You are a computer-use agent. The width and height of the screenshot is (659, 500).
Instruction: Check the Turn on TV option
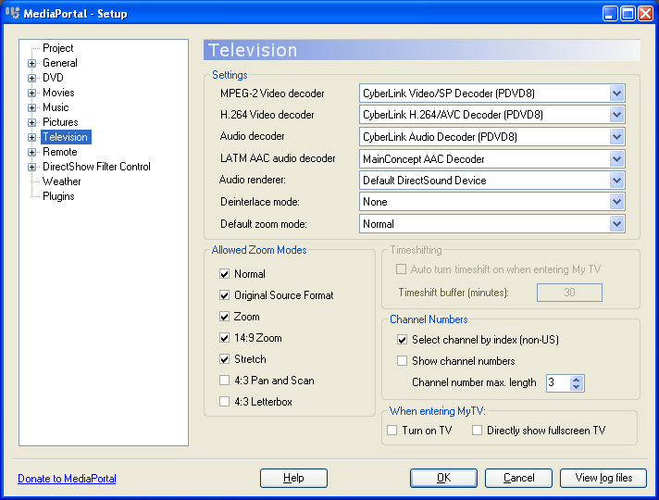click(392, 431)
